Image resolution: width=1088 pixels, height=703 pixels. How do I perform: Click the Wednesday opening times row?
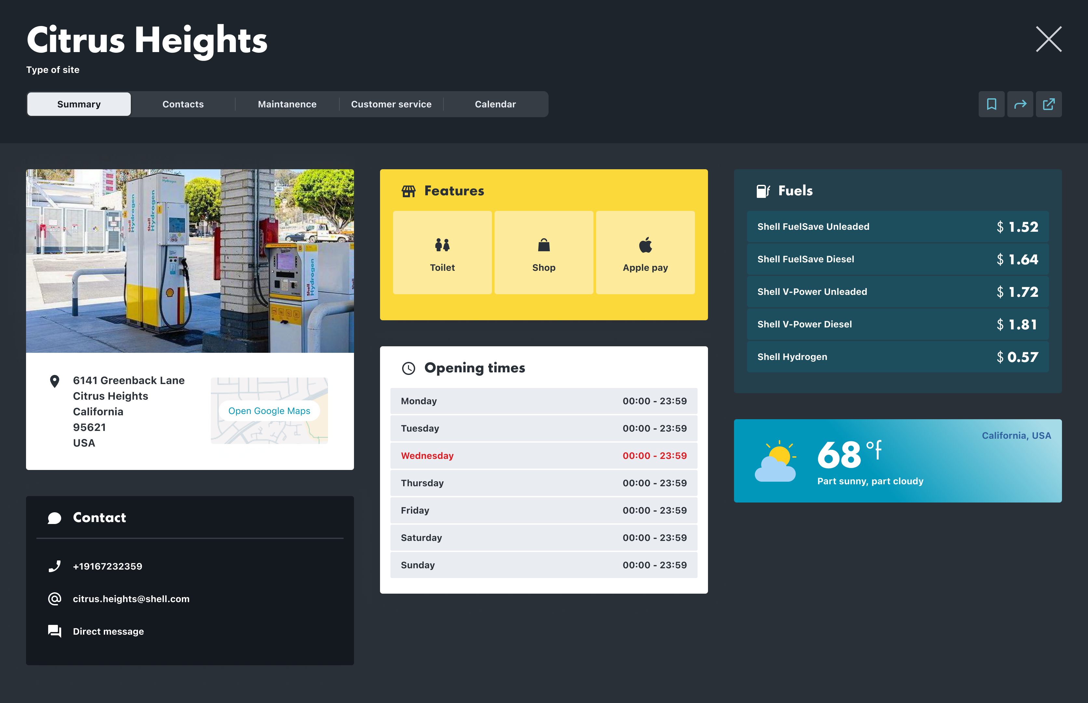544,456
